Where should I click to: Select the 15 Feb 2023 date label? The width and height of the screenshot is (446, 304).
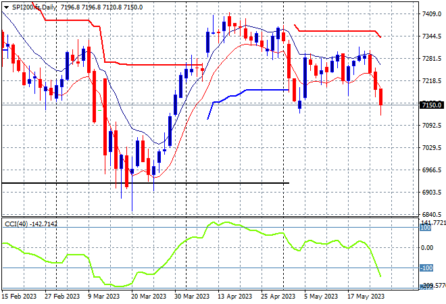(x=20, y=297)
